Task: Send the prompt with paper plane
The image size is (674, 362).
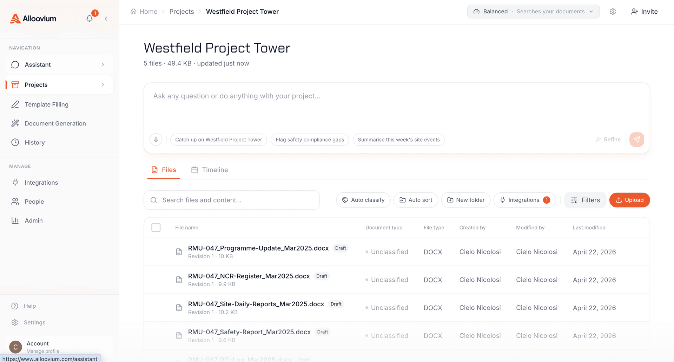Action: 636,139
